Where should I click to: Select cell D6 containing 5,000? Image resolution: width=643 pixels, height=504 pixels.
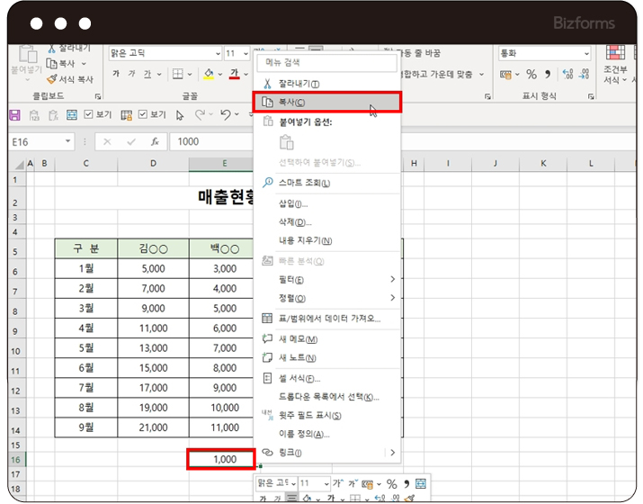click(153, 268)
